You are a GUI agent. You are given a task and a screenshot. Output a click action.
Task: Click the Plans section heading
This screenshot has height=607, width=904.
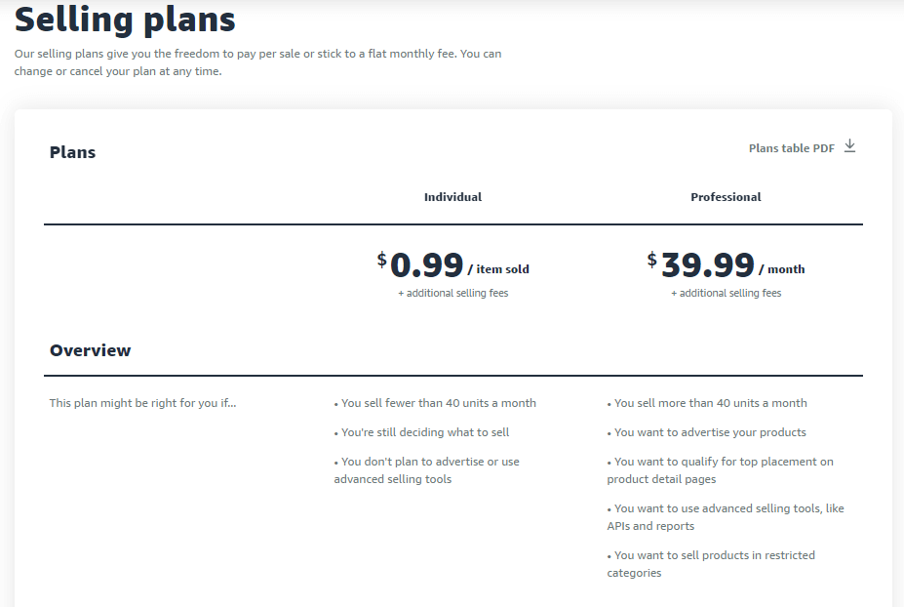pyautogui.click(x=73, y=152)
